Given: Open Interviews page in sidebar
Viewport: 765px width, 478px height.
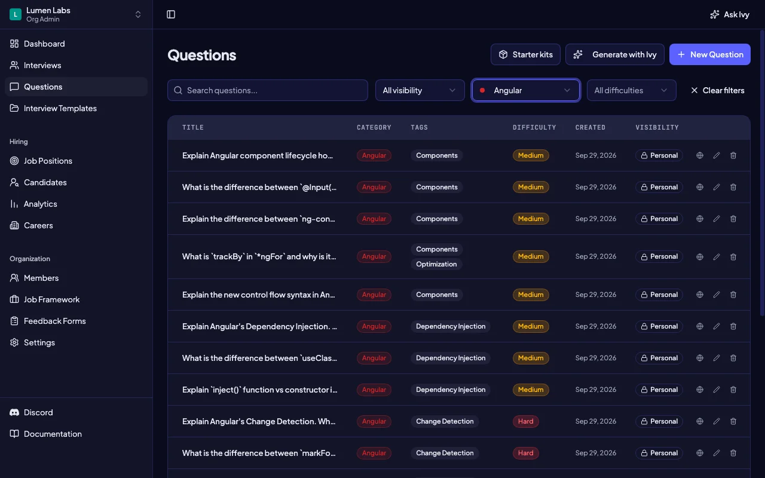Looking at the screenshot, I should (76, 65).
